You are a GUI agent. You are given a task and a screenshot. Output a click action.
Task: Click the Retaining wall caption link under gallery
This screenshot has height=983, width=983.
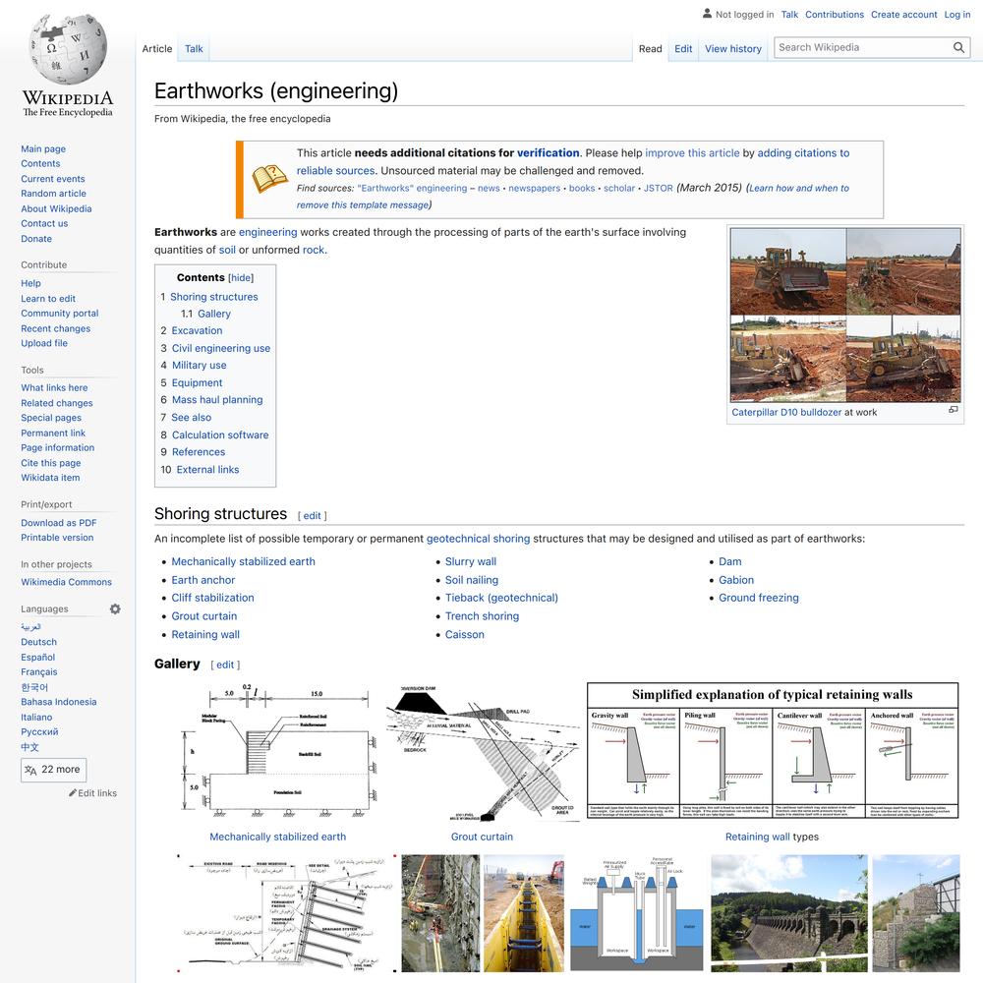pos(757,837)
